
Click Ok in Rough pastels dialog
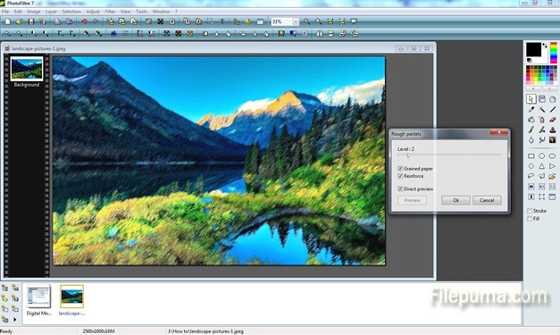(456, 200)
